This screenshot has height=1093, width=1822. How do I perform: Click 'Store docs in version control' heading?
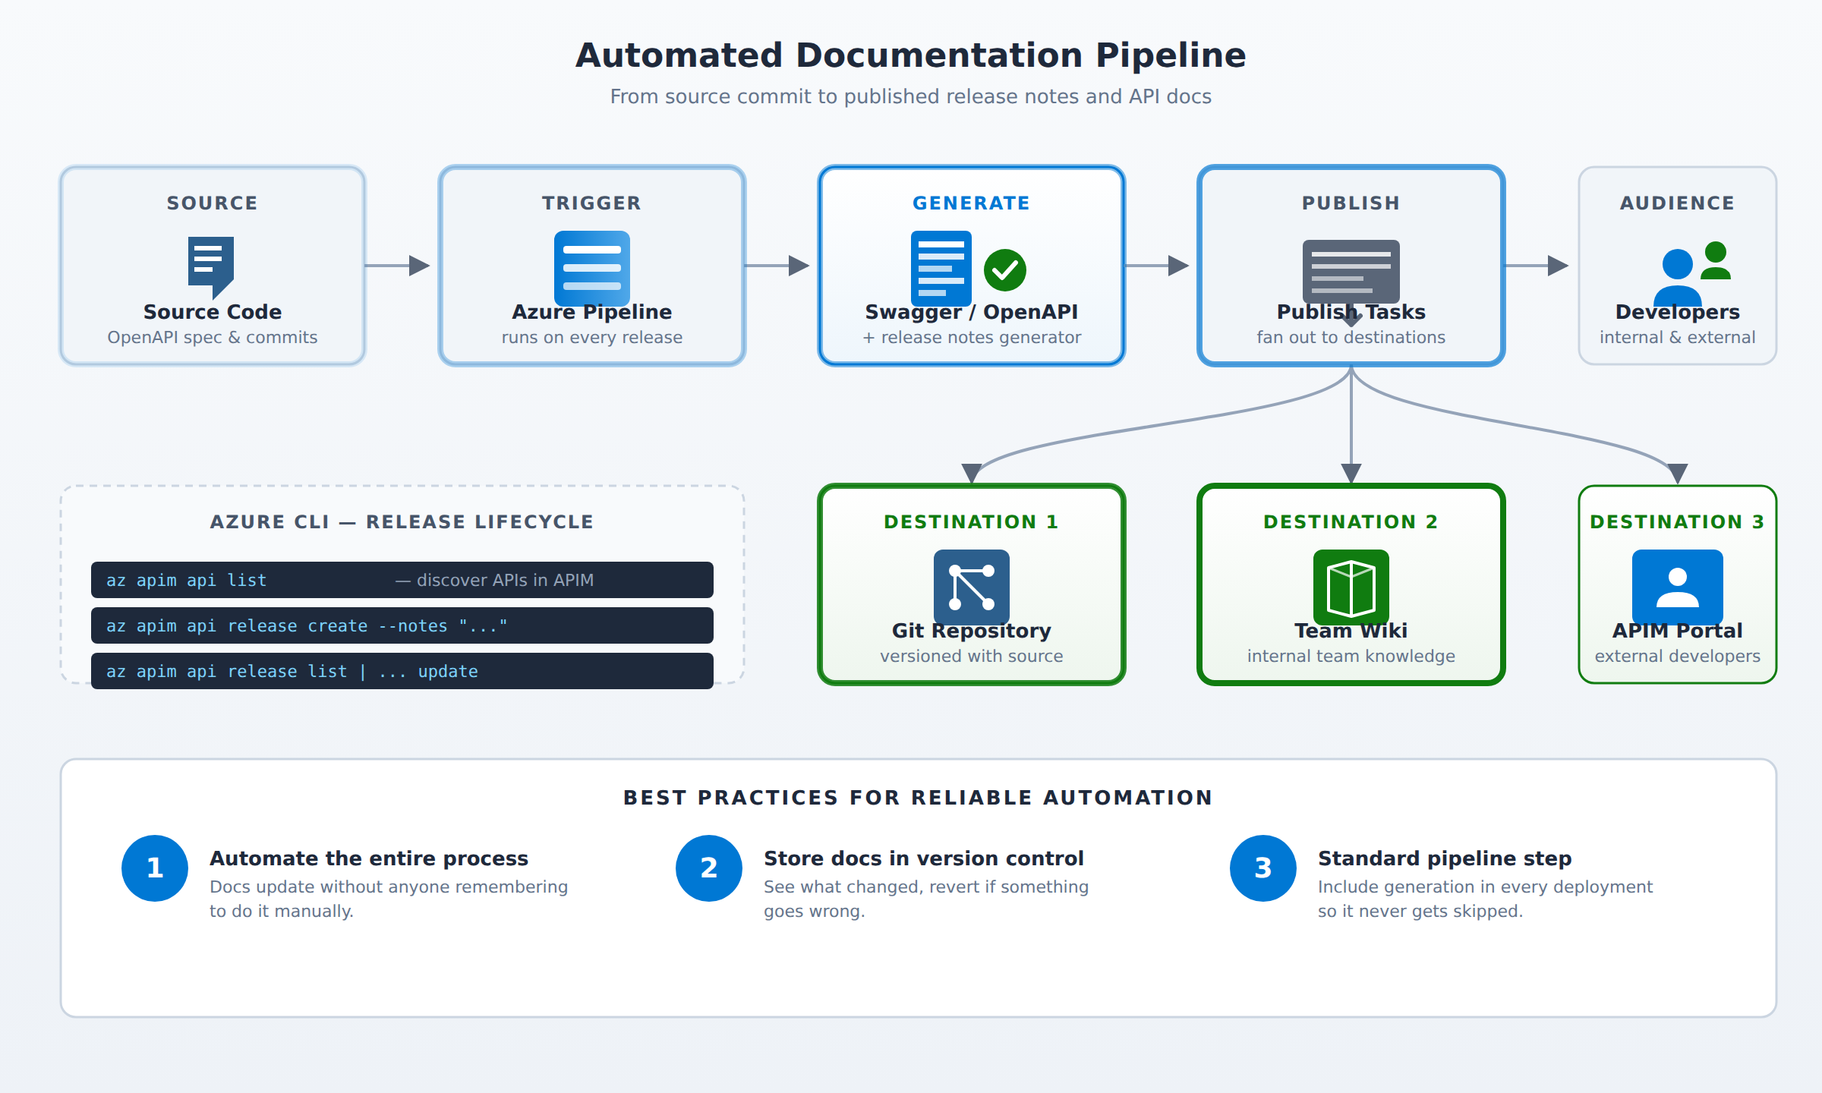click(924, 858)
